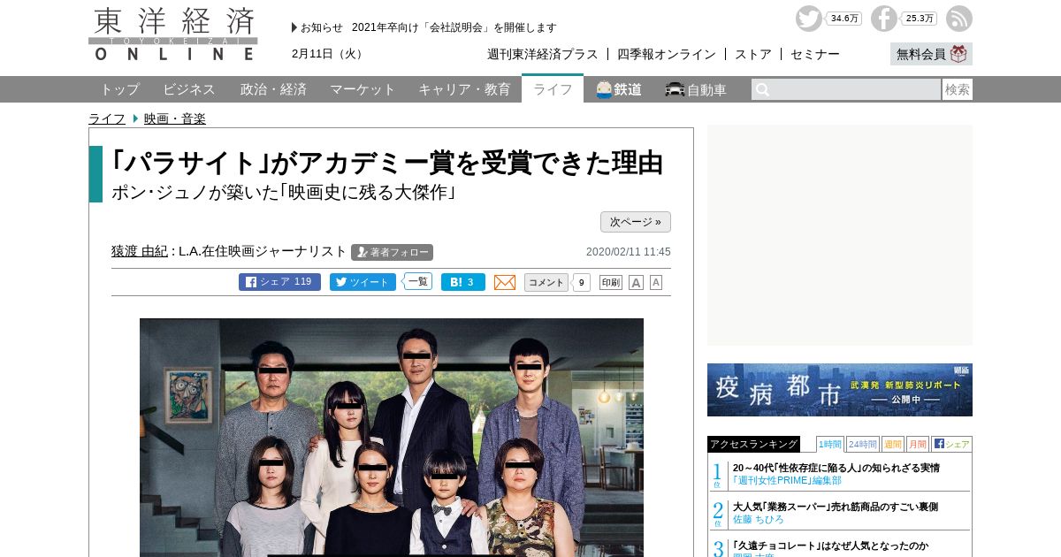Image resolution: width=1061 pixels, height=557 pixels.
Task: Select the 1時間 ranking tab
Action: [830, 444]
